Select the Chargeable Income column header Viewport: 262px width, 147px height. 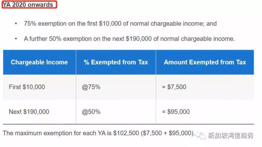click(x=39, y=62)
